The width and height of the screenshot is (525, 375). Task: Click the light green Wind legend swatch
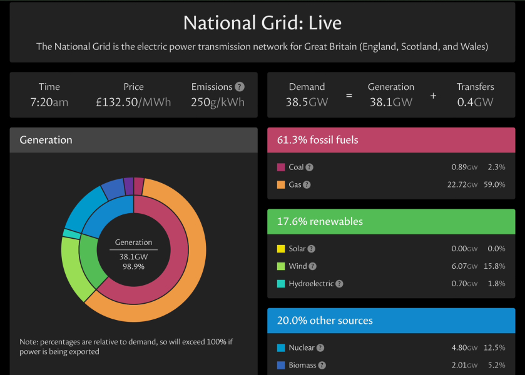(x=281, y=266)
